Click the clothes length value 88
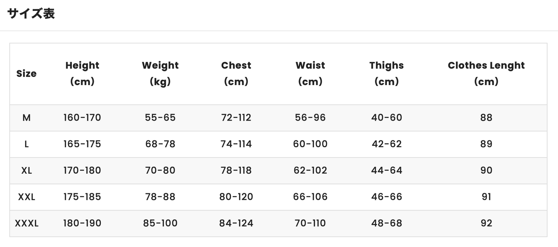The height and width of the screenshot is (247, 558). point(486,118)
